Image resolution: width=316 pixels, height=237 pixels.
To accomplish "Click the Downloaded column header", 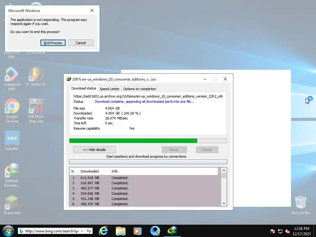I will click(94, 171).
